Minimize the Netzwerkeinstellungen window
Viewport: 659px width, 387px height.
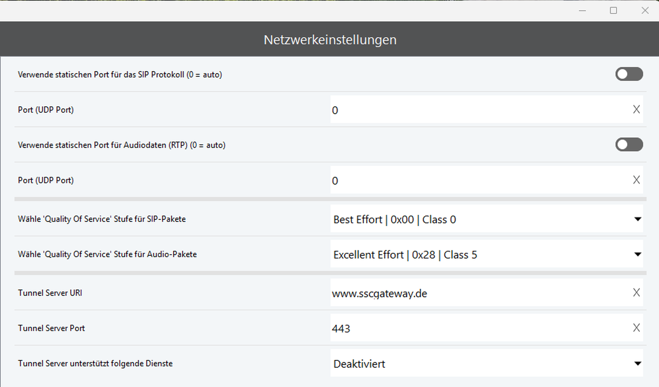coord(582,11)
